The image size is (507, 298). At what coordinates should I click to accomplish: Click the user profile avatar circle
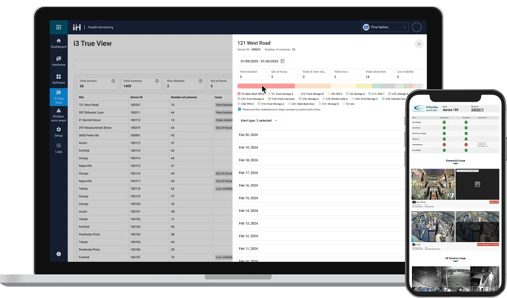417,27
